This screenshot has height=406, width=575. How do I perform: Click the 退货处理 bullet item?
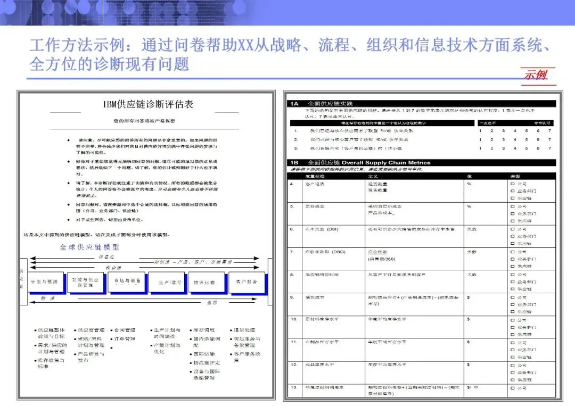244,330
